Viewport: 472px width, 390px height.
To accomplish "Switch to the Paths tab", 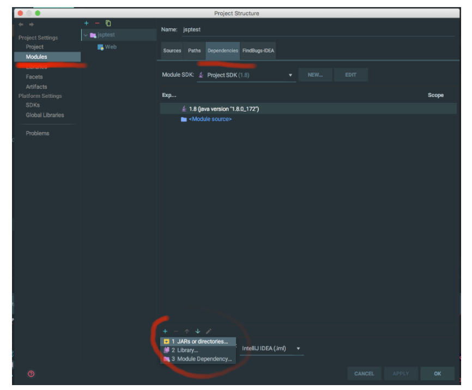I will [x=195, y=51].
